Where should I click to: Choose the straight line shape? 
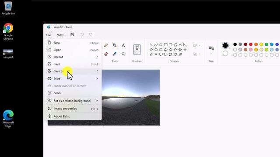(151, 45)
